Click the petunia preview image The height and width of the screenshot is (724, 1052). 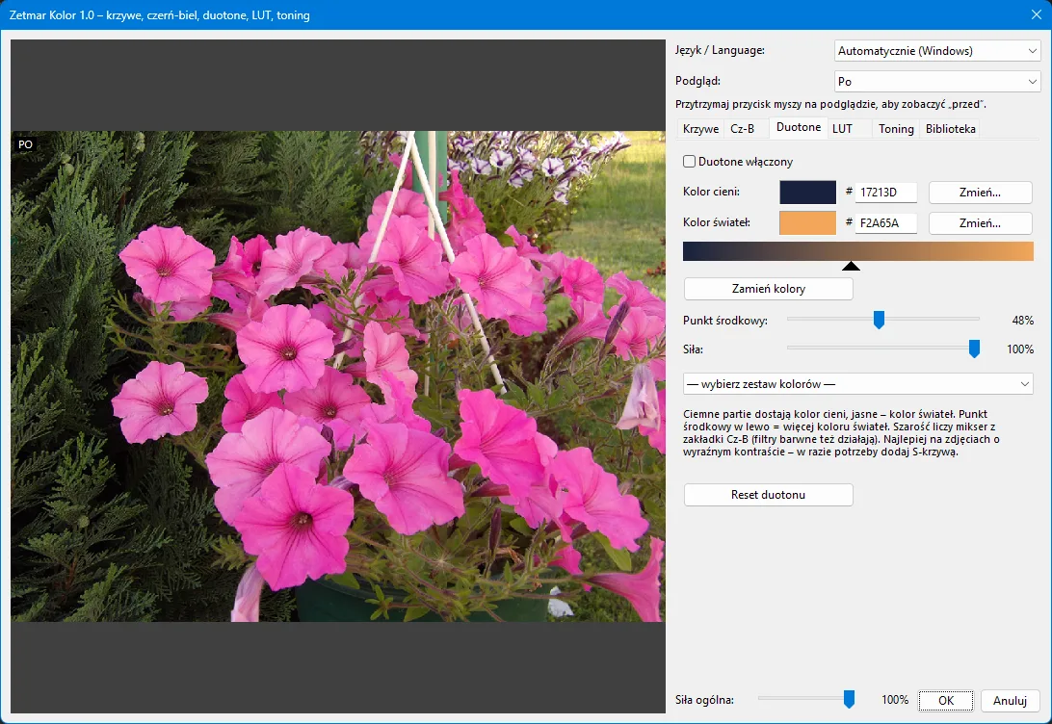(x=338, y=376)
